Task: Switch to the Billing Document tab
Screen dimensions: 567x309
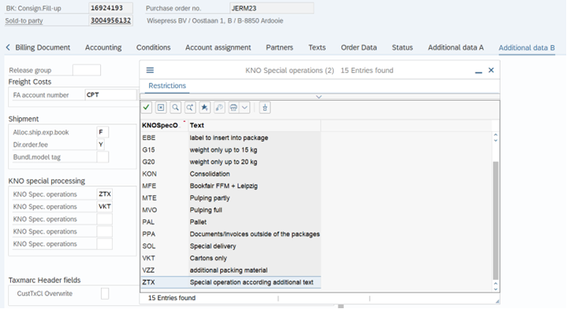Action: click(x=43, y=48)
